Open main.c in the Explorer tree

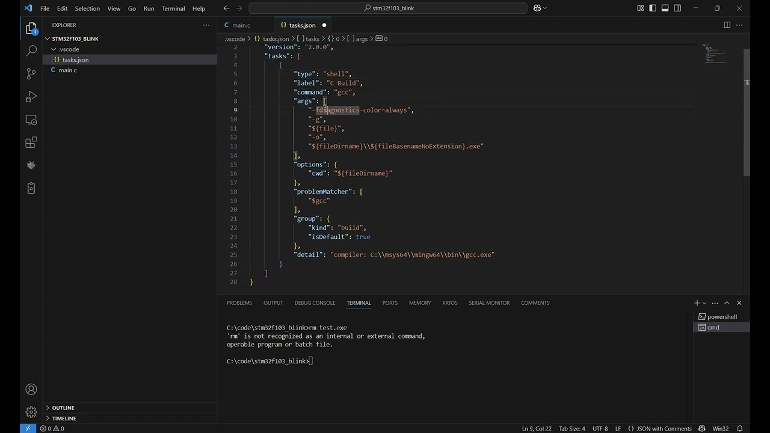pyautogui.click(x=129, y=70)
